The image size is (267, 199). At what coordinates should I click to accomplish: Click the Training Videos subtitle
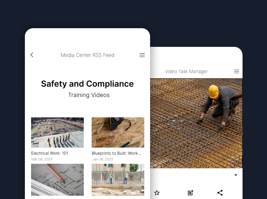click(x=89, y=95)
